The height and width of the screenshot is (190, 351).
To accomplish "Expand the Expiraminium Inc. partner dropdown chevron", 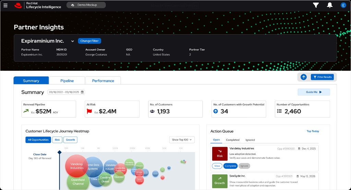I will [x=72, y=41].
